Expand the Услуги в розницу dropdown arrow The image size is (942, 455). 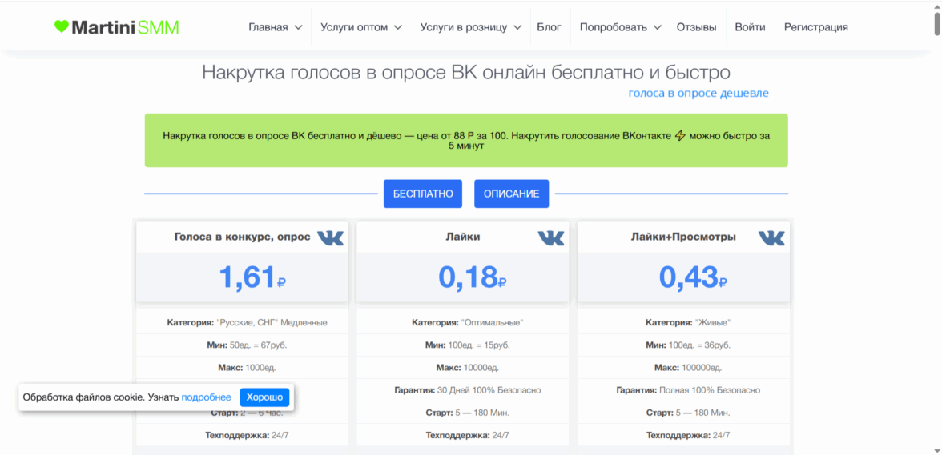tap(517, 27)
